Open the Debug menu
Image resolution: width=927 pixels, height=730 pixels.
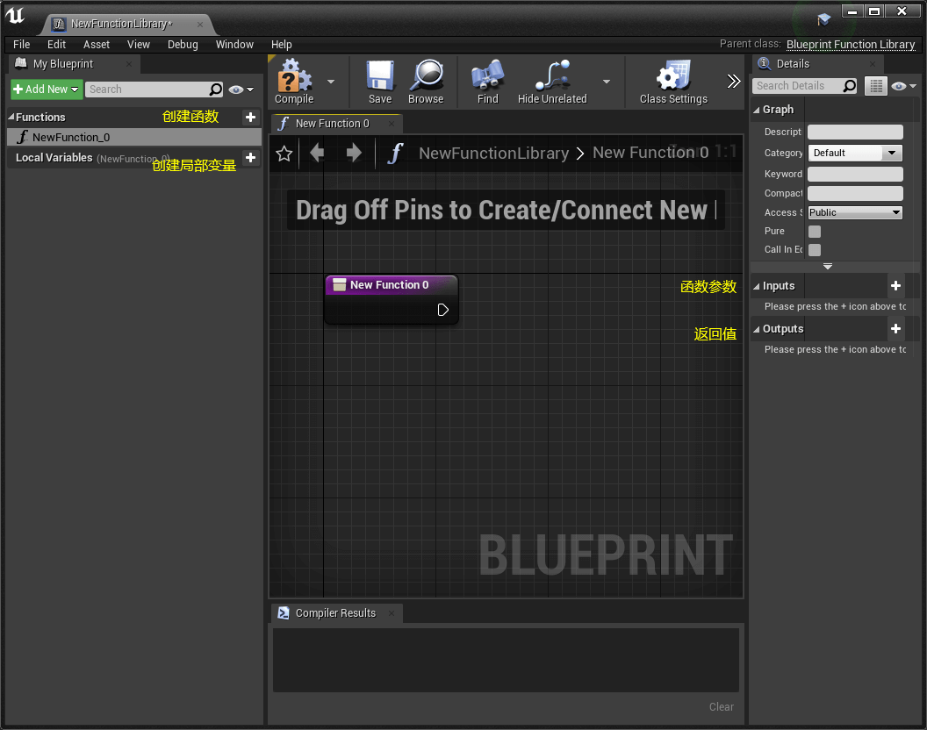click(x=183, y=45)
